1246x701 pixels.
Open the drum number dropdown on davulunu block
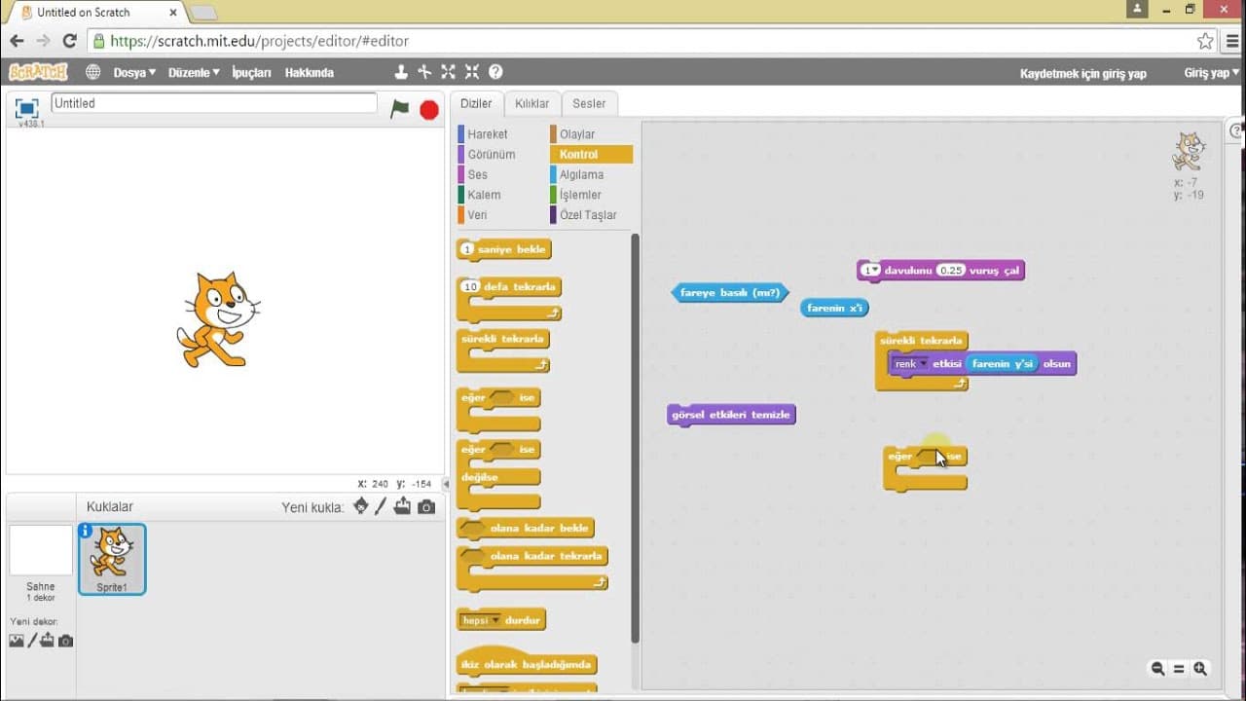click(x=870, y=271)
